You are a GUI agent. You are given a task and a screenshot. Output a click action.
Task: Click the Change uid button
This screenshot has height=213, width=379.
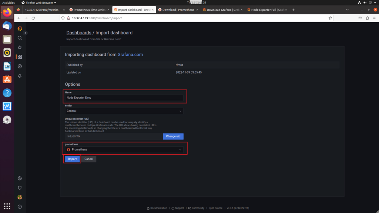coord(173,136)
